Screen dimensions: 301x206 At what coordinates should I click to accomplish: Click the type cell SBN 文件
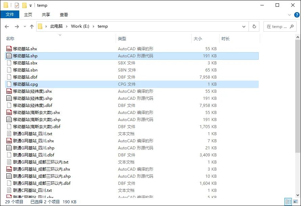click(127, 70)
